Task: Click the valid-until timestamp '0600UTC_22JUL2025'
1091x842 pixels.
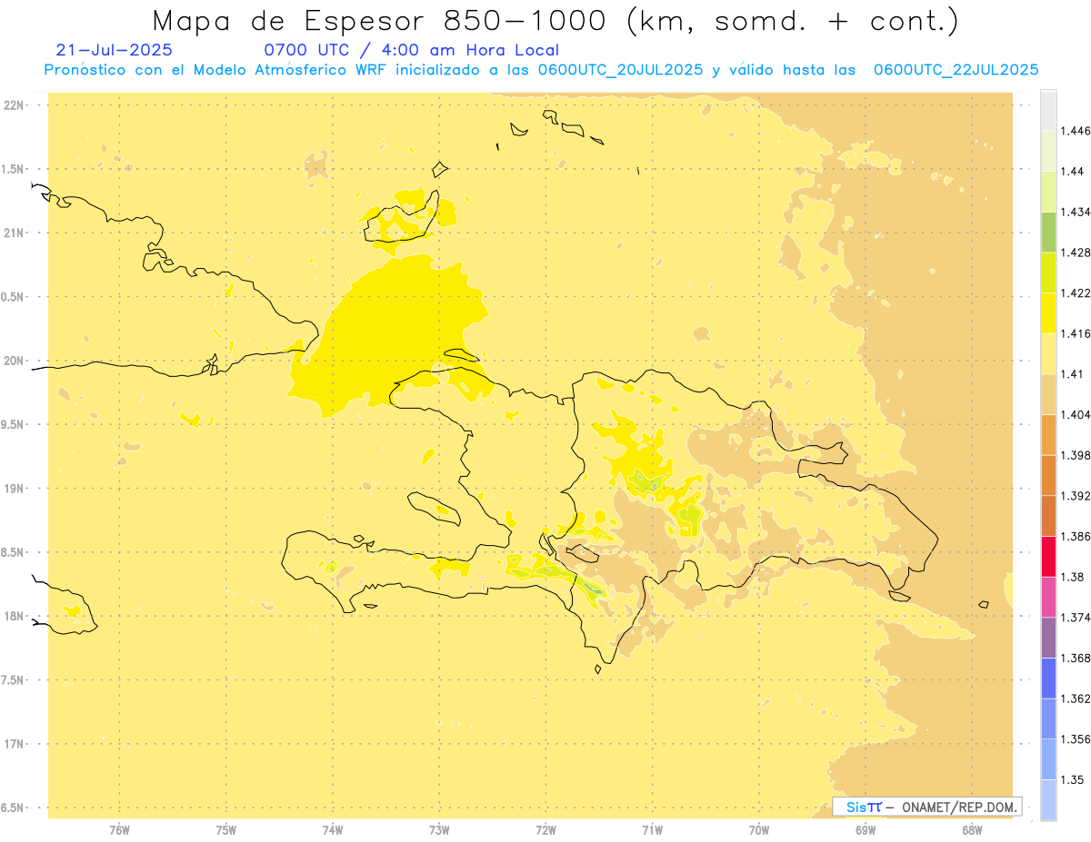Action: coord(956,69)
